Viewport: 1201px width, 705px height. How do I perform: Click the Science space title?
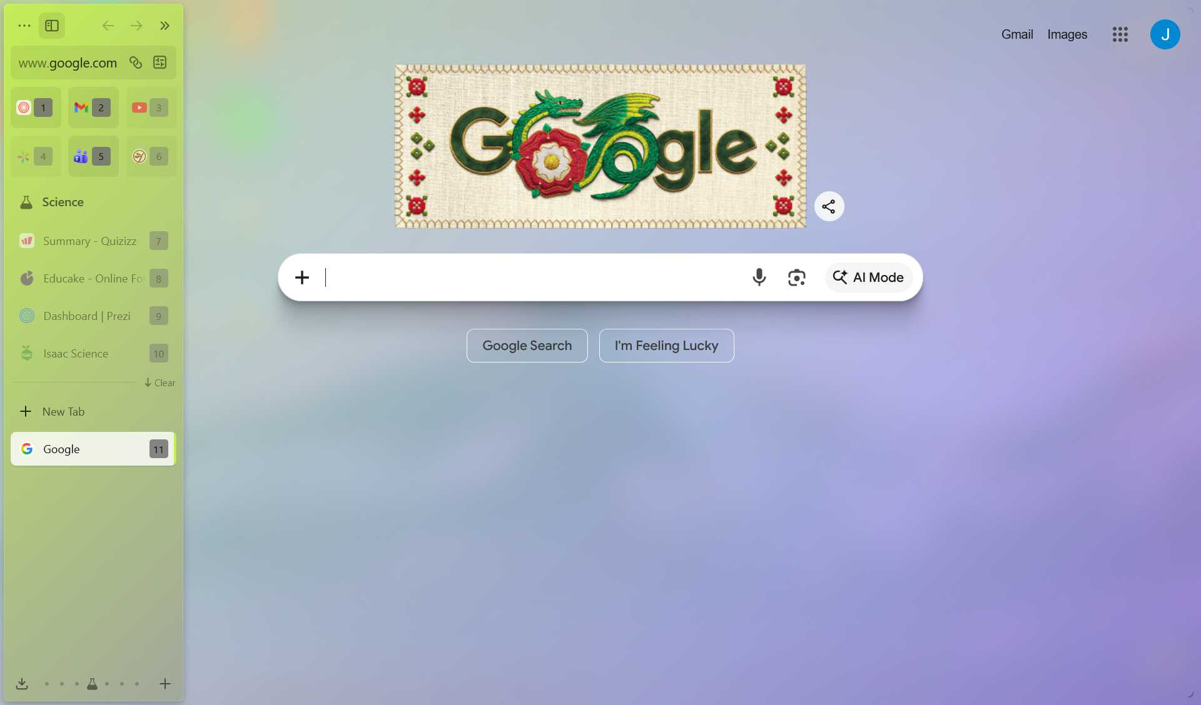(63, 202)
